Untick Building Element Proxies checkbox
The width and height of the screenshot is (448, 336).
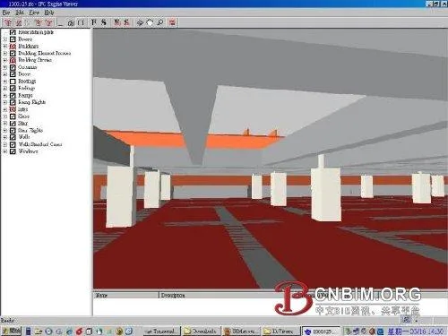[13, 53]
